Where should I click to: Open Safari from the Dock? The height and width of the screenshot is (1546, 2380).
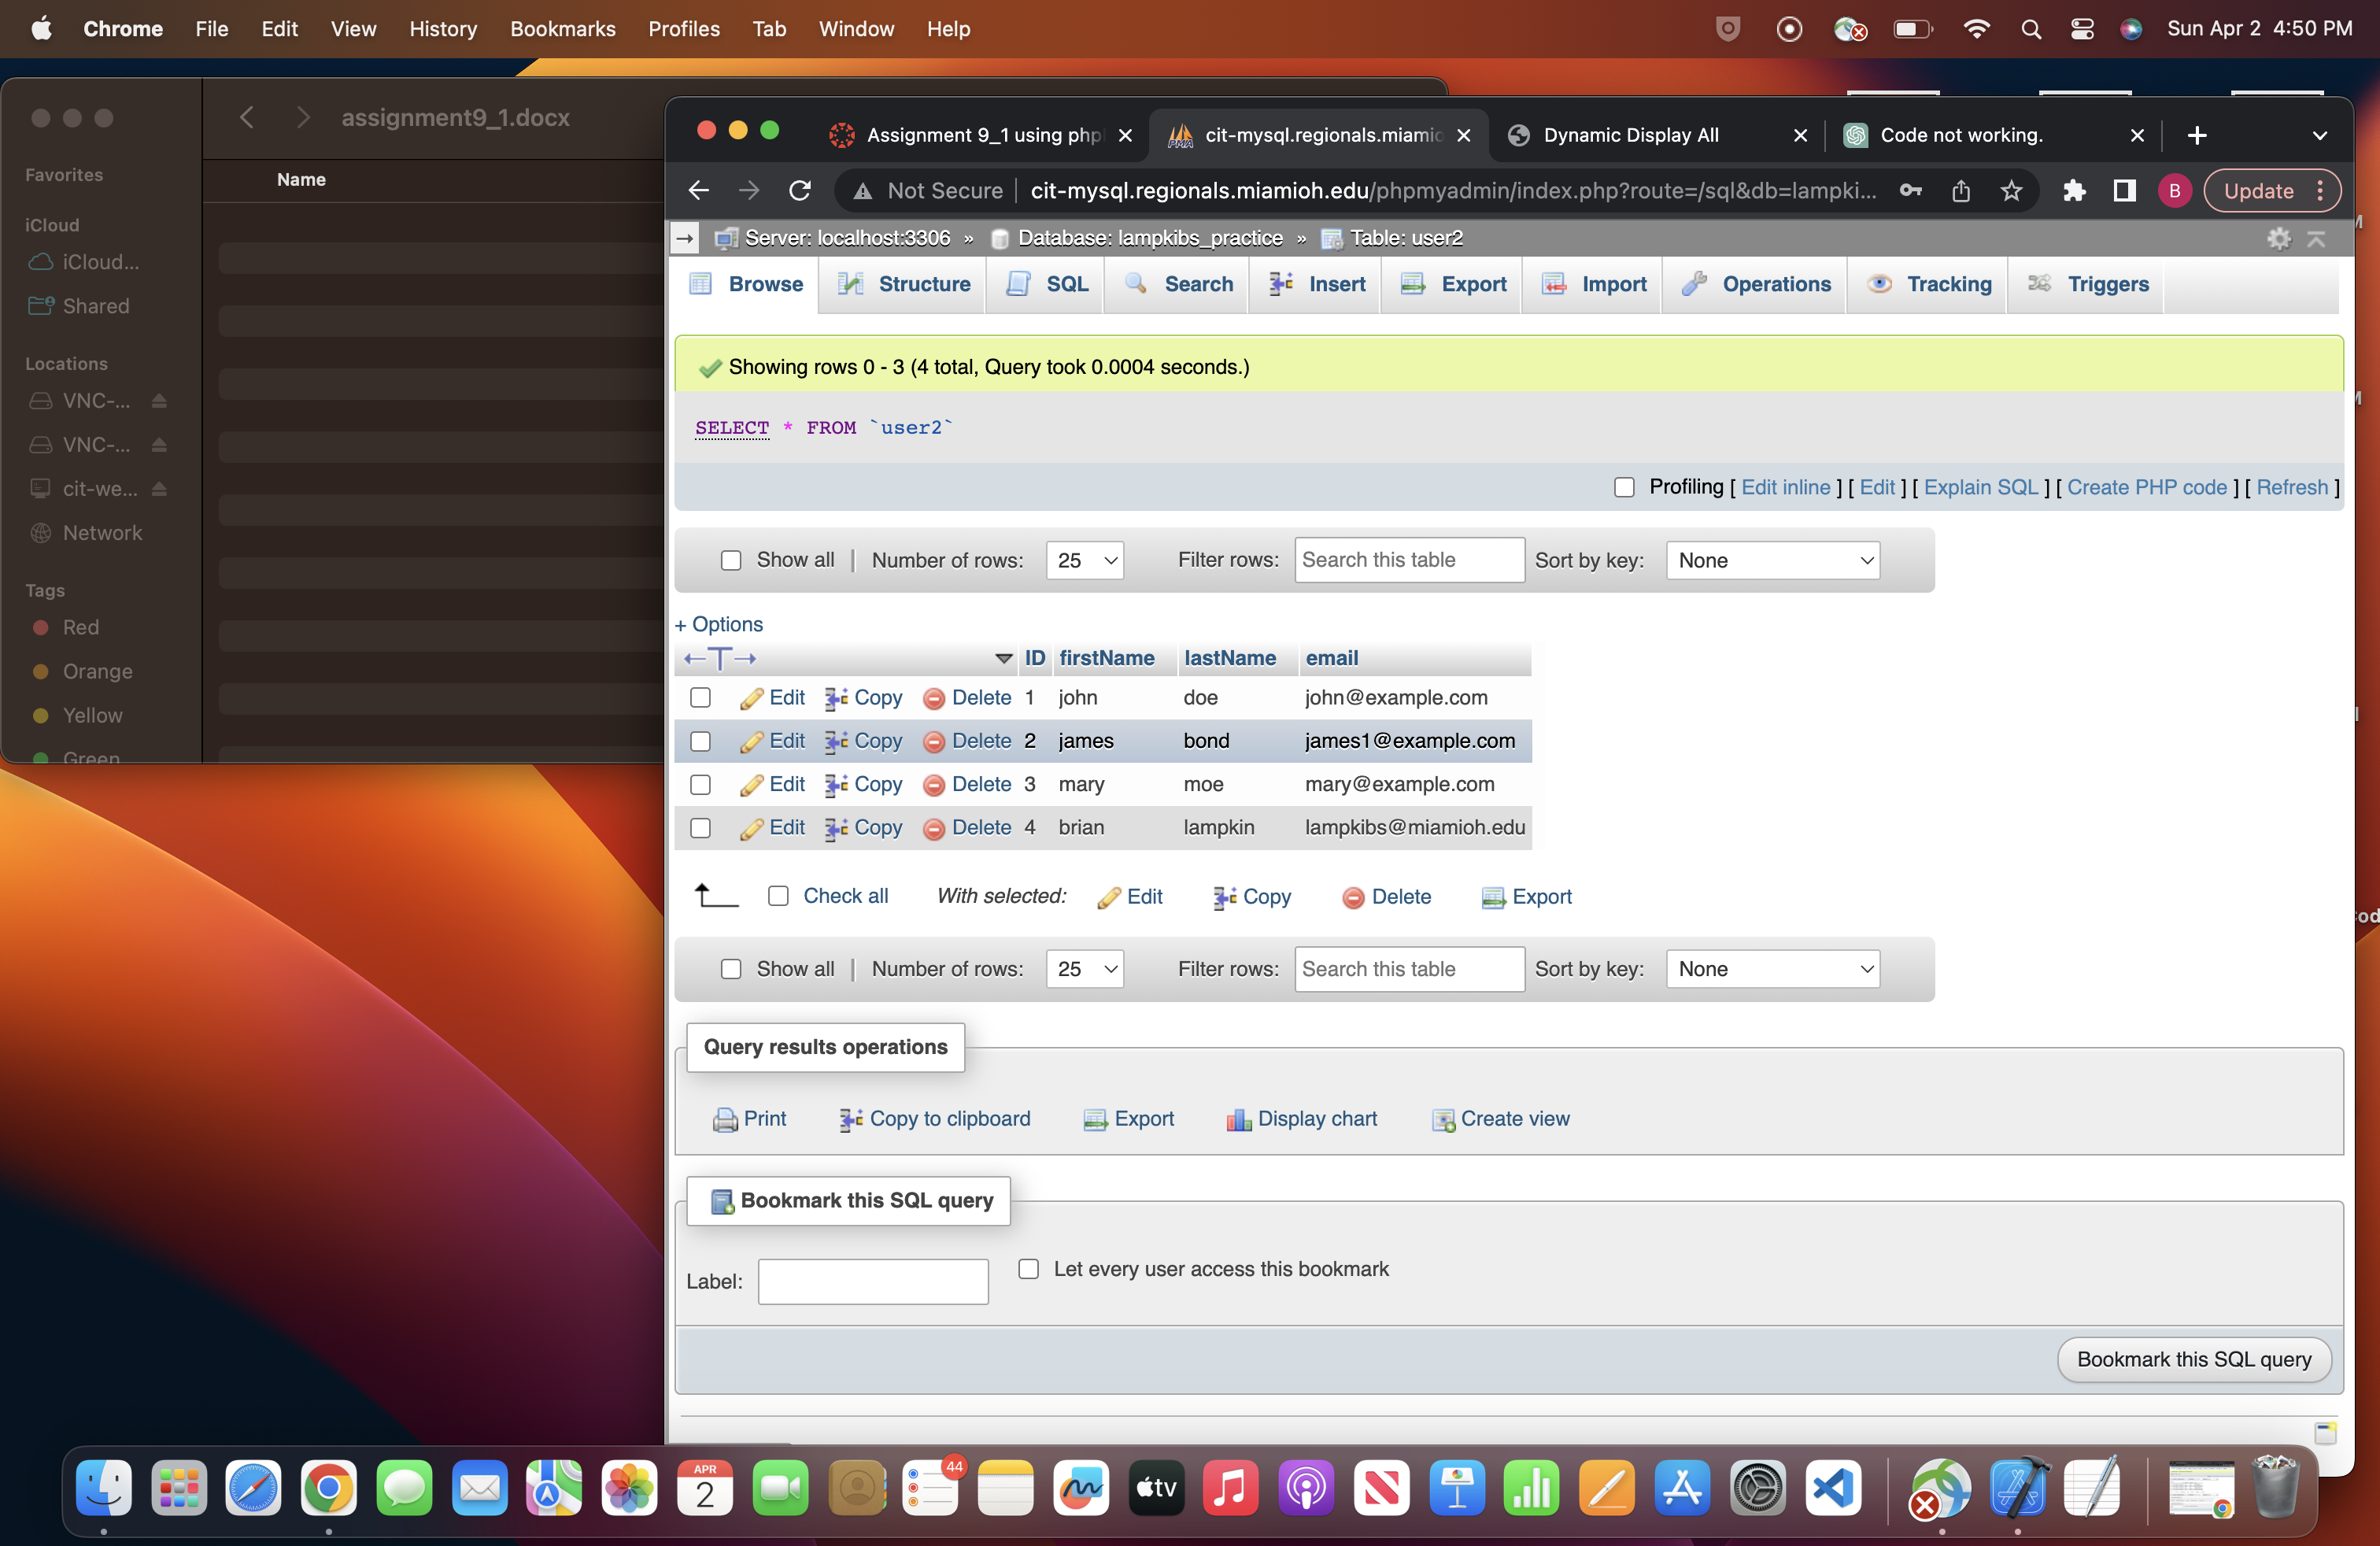[x=254, y=1489]
